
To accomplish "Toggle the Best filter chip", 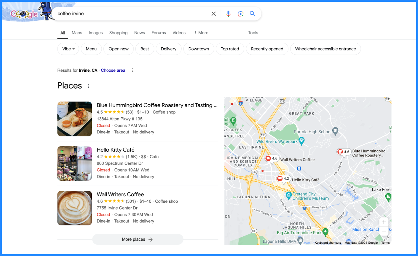I will click(x=145, y=49).
